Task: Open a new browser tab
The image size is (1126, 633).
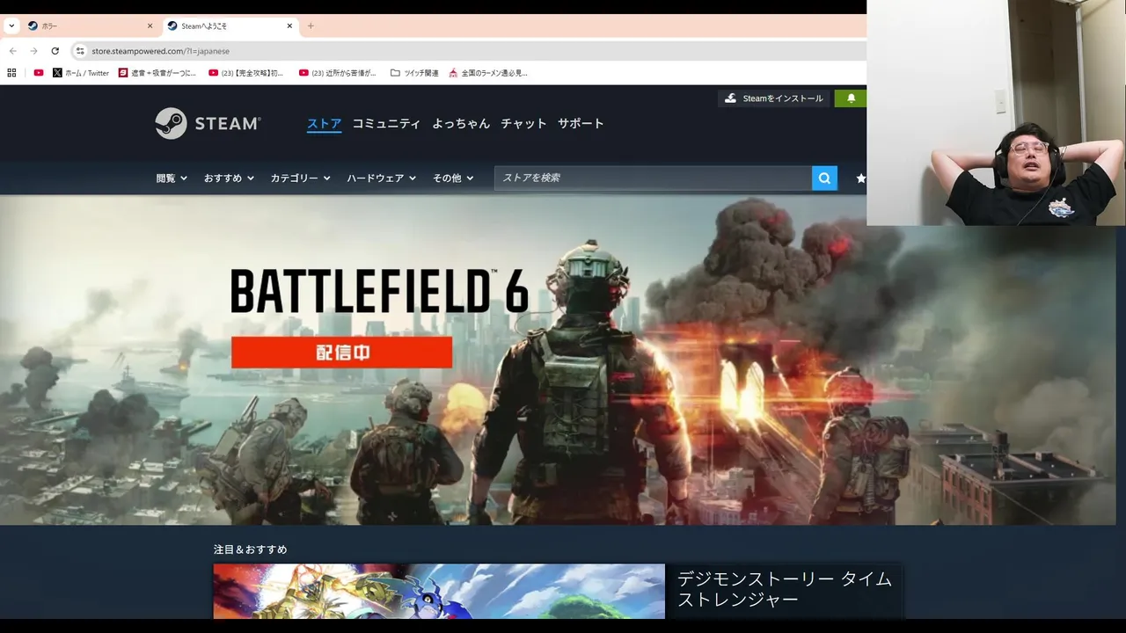Action: point(311,25)
